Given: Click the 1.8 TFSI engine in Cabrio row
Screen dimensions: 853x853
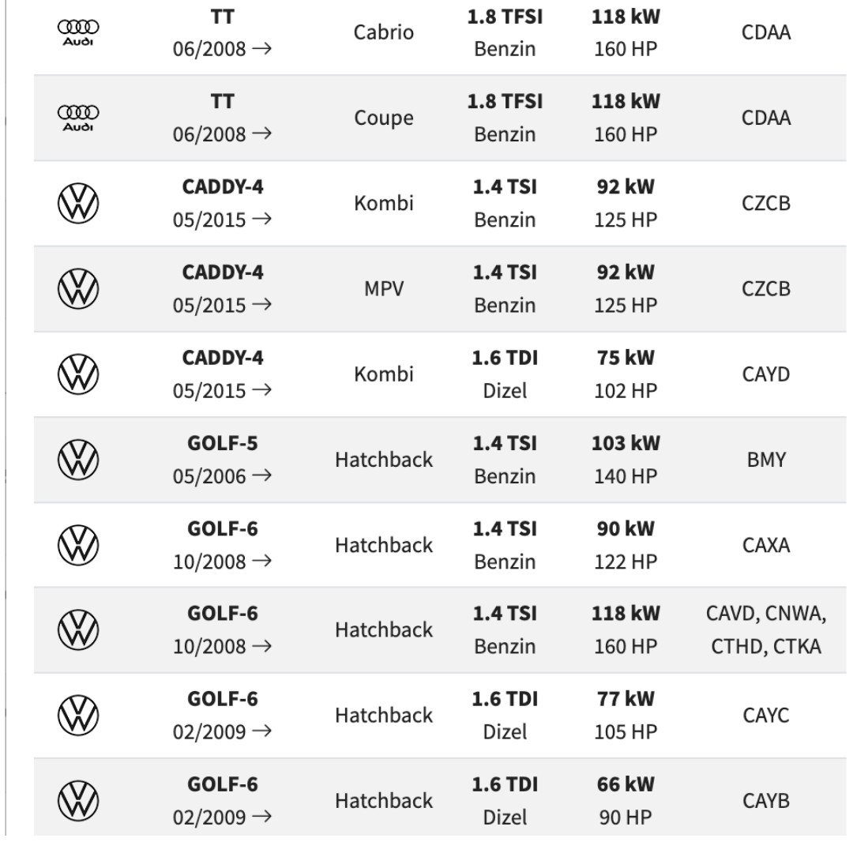Looking at the screenshot, I should (x=505, y=17).
